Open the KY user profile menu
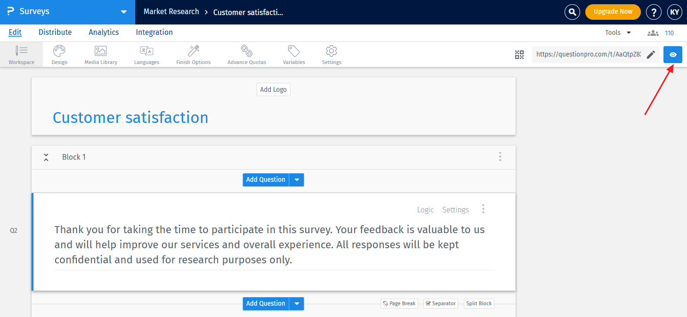This screenshot has height=317, width=687. 674,12
